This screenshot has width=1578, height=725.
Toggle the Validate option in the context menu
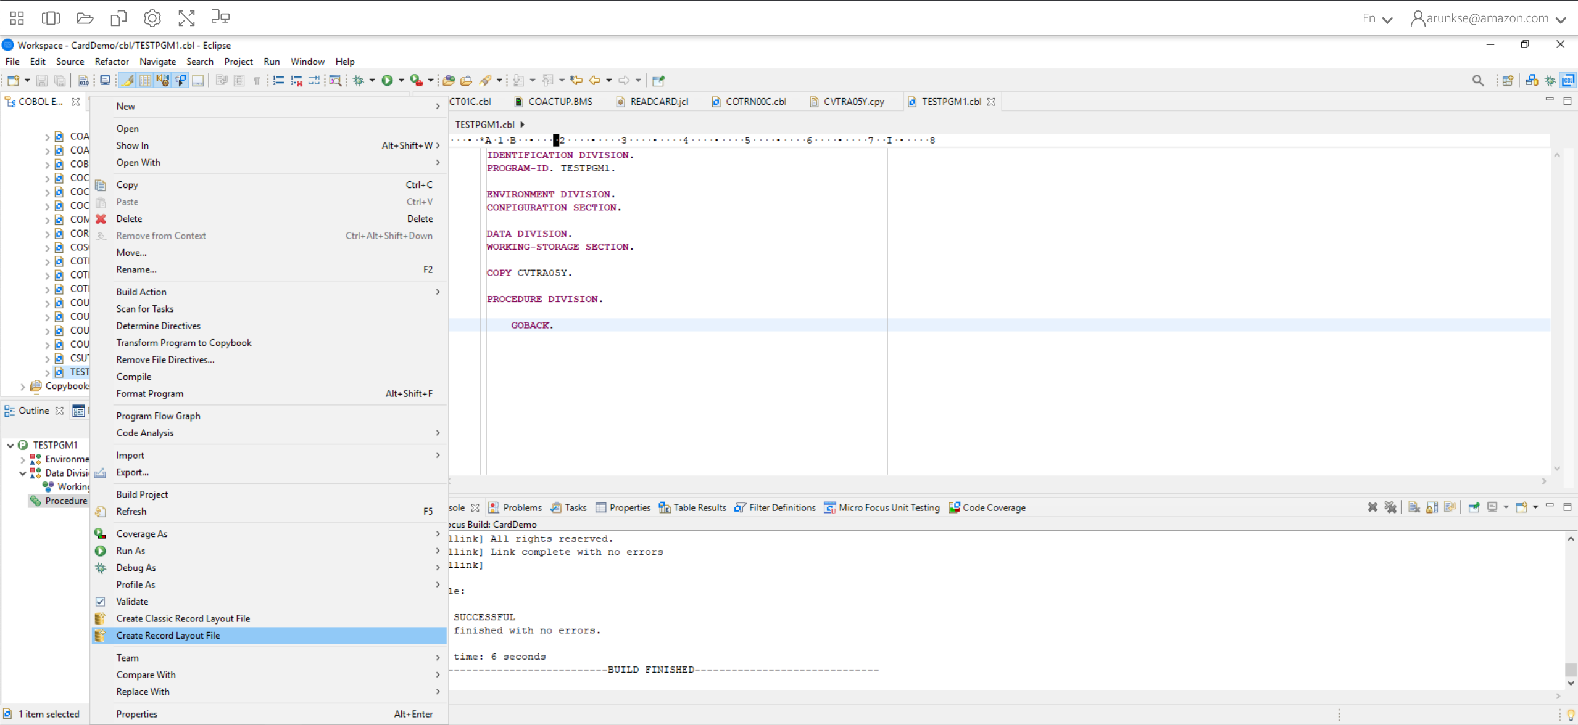(132, 601)
